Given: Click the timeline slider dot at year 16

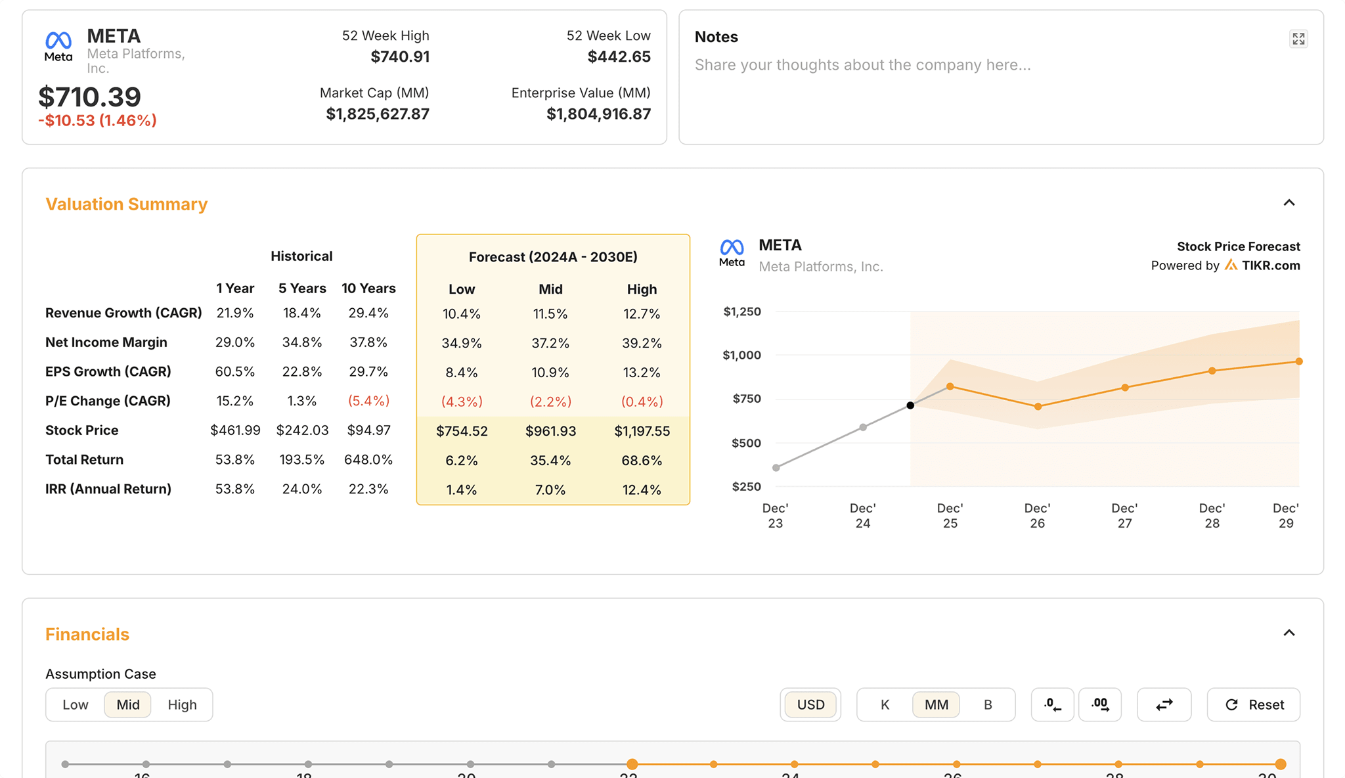Looking at the screenshot, I should tap(146, 764).
